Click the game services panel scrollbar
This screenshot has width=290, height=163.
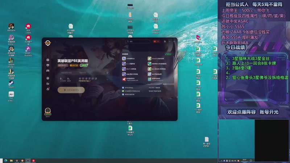pyautogui.click(x=174, y=67)
